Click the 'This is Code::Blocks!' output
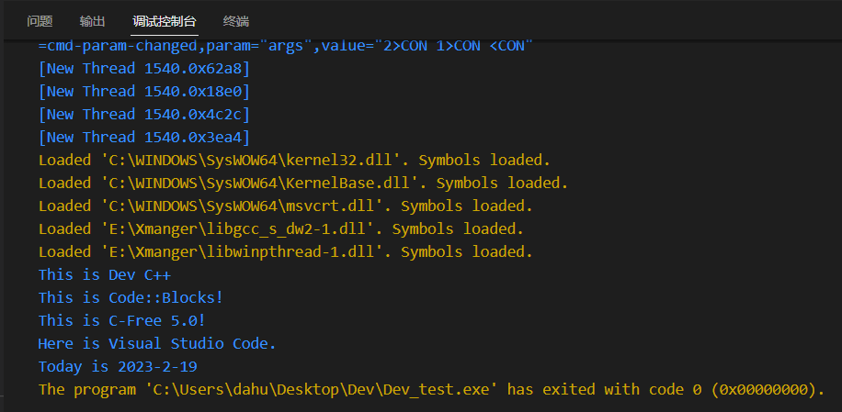The height and width of the screenshot is (412, 842). pos(131,298)
